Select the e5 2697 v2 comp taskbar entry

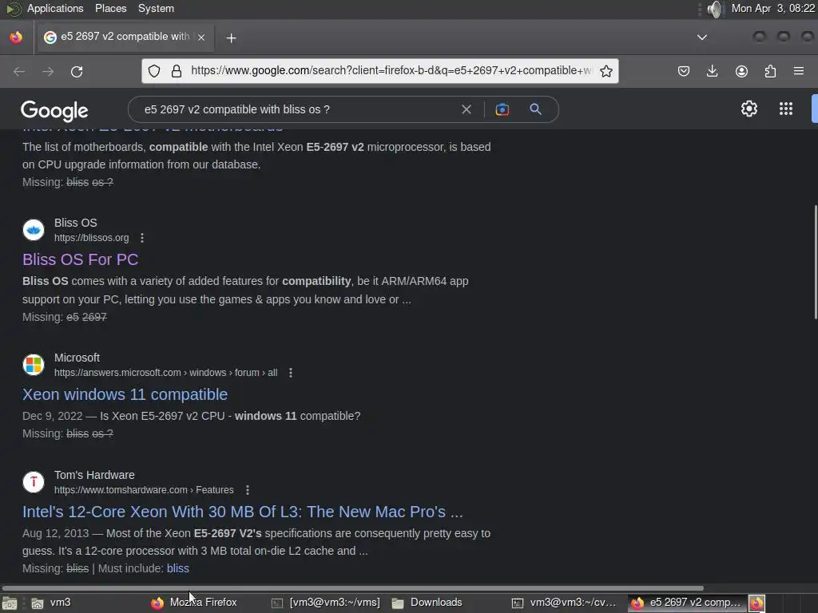[x=688, y=603]
